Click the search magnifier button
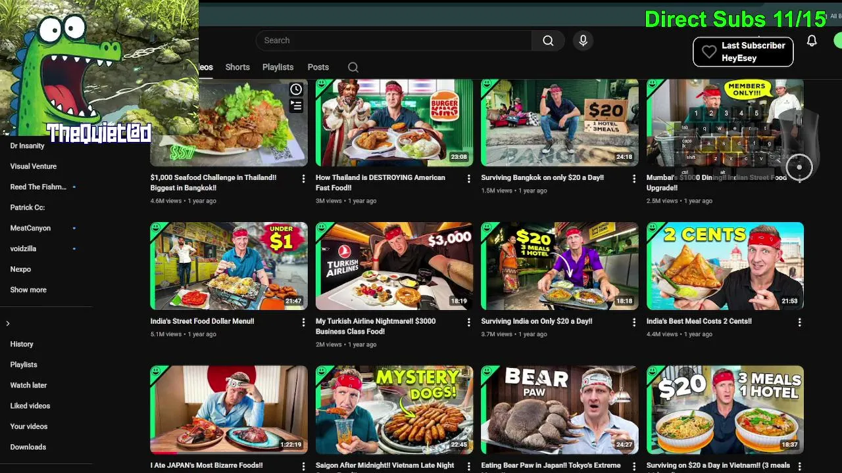Image resolution: width=842 pixels, height=473 pixels. pyautogui.click(x=548, y=41)
